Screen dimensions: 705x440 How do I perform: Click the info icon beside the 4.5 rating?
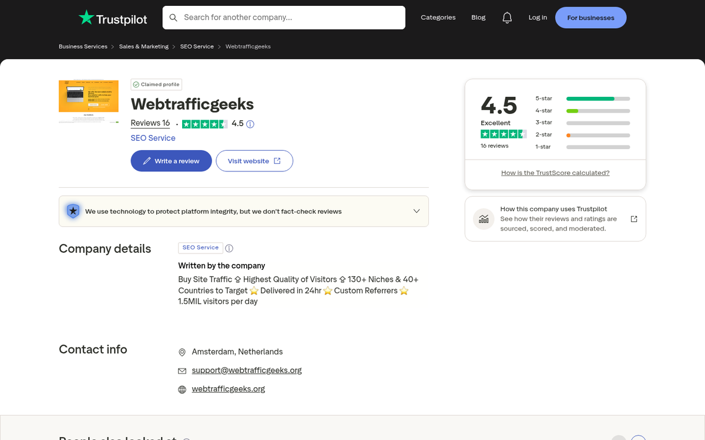pyautogui.click(x=250, y=124)
